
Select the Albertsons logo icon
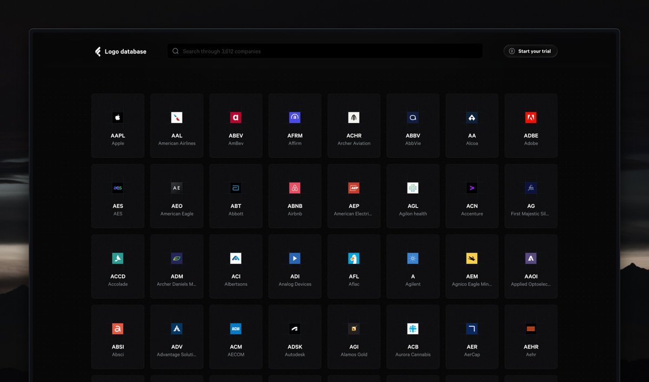(x=236, y=258)
